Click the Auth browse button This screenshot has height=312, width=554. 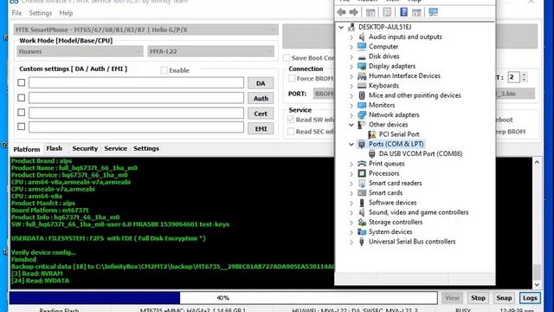pyautogui.click(x=261, y=98)
